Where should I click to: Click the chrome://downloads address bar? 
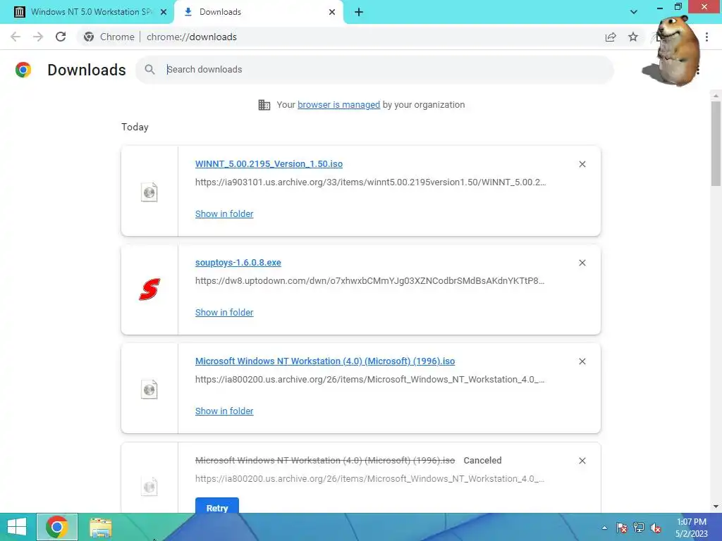tap(191, 37)
